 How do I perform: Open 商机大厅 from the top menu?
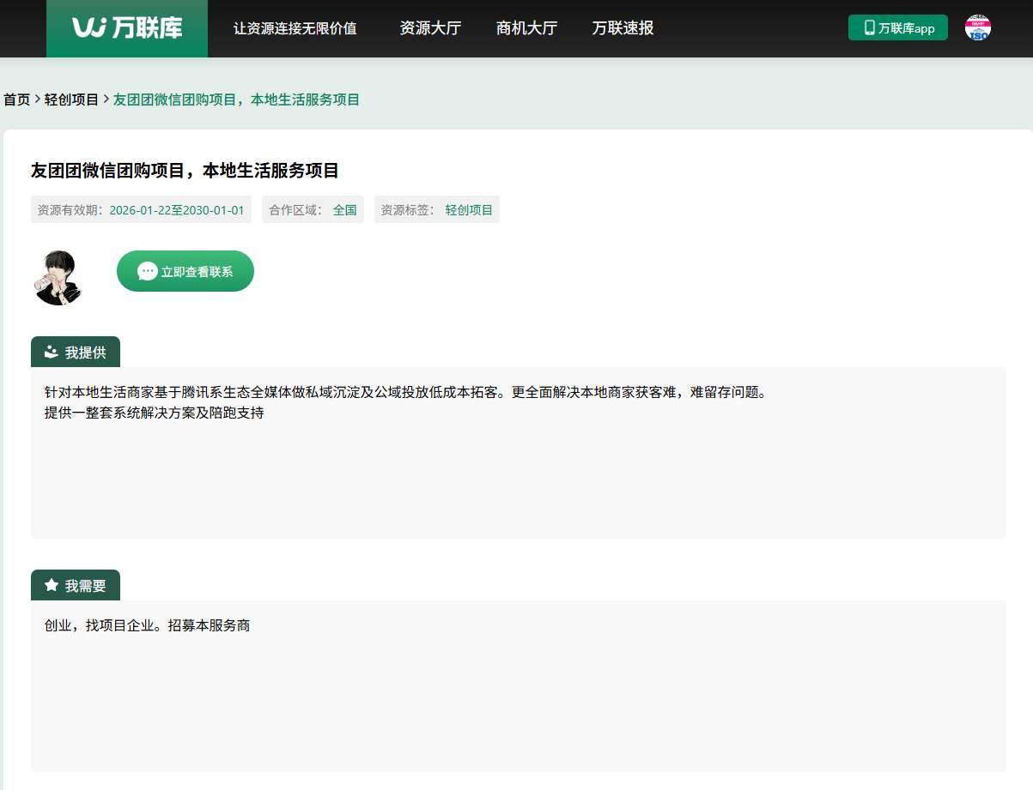526,28
